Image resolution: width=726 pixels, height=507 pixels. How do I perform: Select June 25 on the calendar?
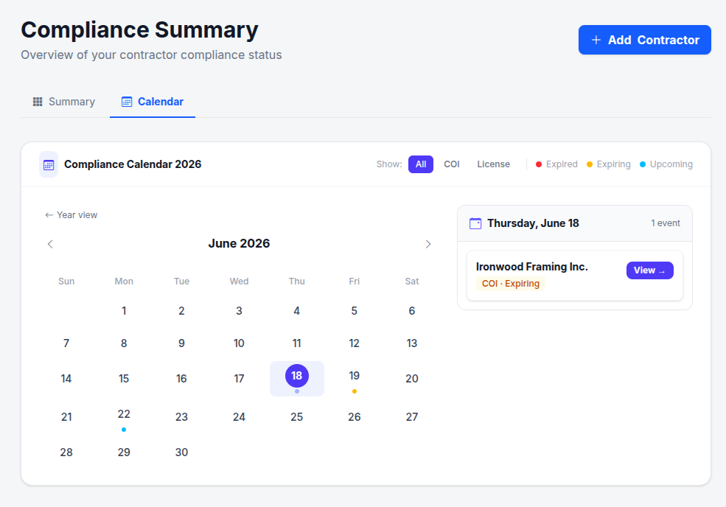pos(297,416)
